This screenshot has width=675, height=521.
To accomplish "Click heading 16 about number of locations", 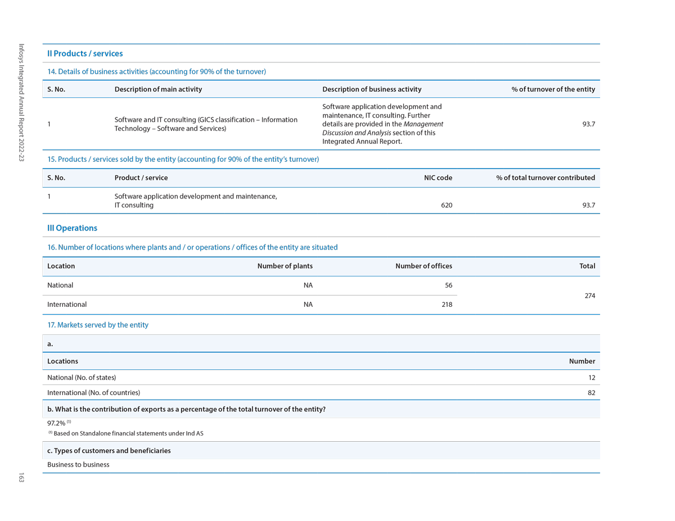I will tap(192, 247).
